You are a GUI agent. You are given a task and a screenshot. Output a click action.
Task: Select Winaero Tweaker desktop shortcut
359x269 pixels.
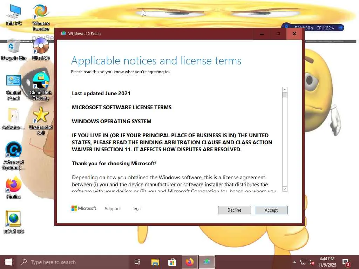(x=41, y=18)
